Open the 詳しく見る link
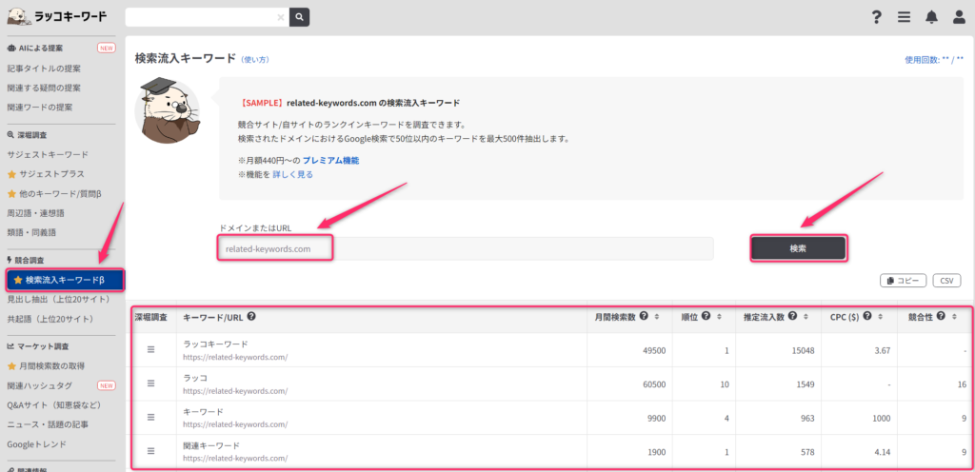The height and width of the screenshot is (472, 975). point(293,174)
